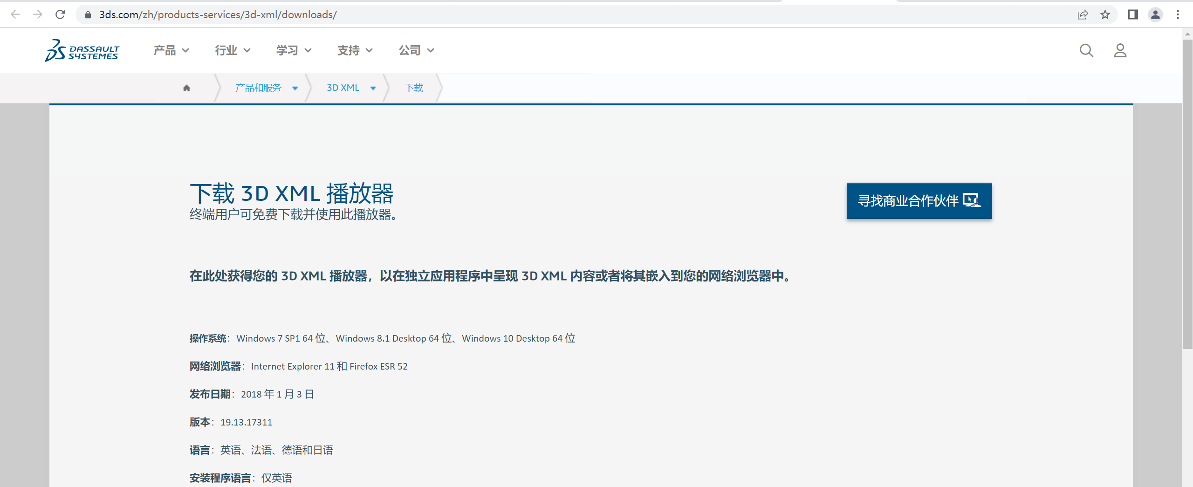Select 下载 in the breadcrumb trail
The width and height of the screenshot is (1193, 487).
413,88
